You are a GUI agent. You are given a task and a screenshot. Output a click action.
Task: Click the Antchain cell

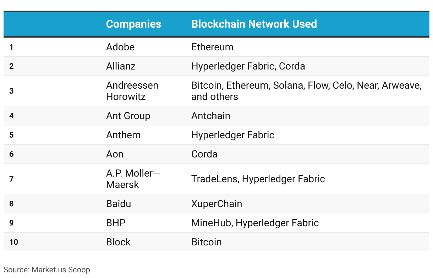coord(211,116)
